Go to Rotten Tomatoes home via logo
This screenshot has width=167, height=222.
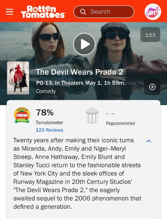(x=43, y=12)
